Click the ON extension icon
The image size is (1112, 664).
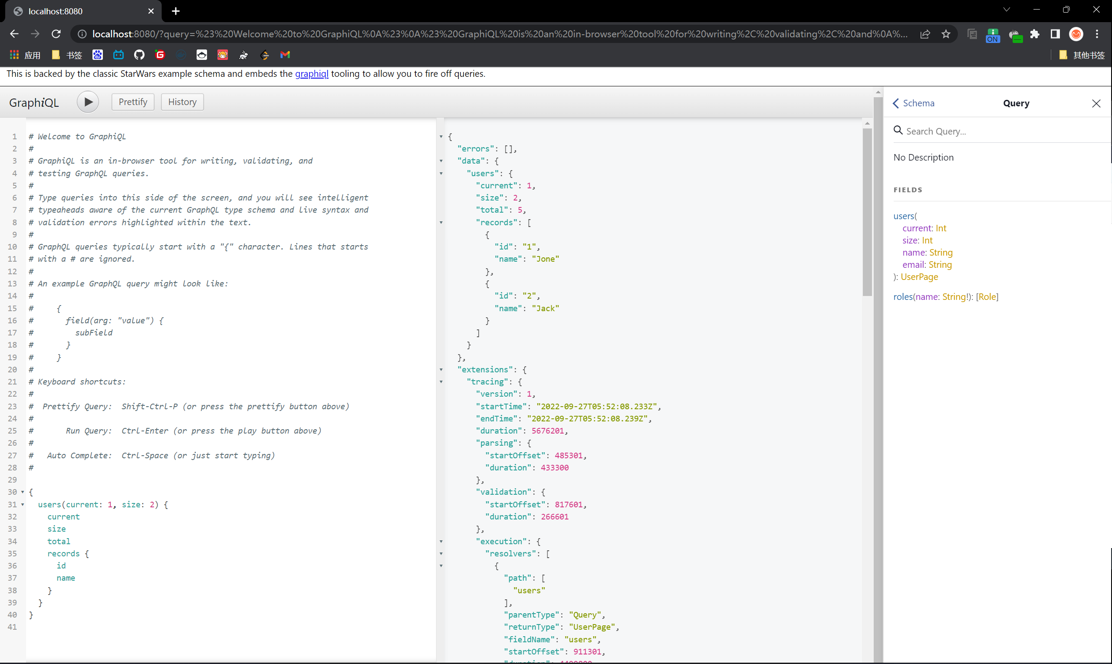click(993, 35)
